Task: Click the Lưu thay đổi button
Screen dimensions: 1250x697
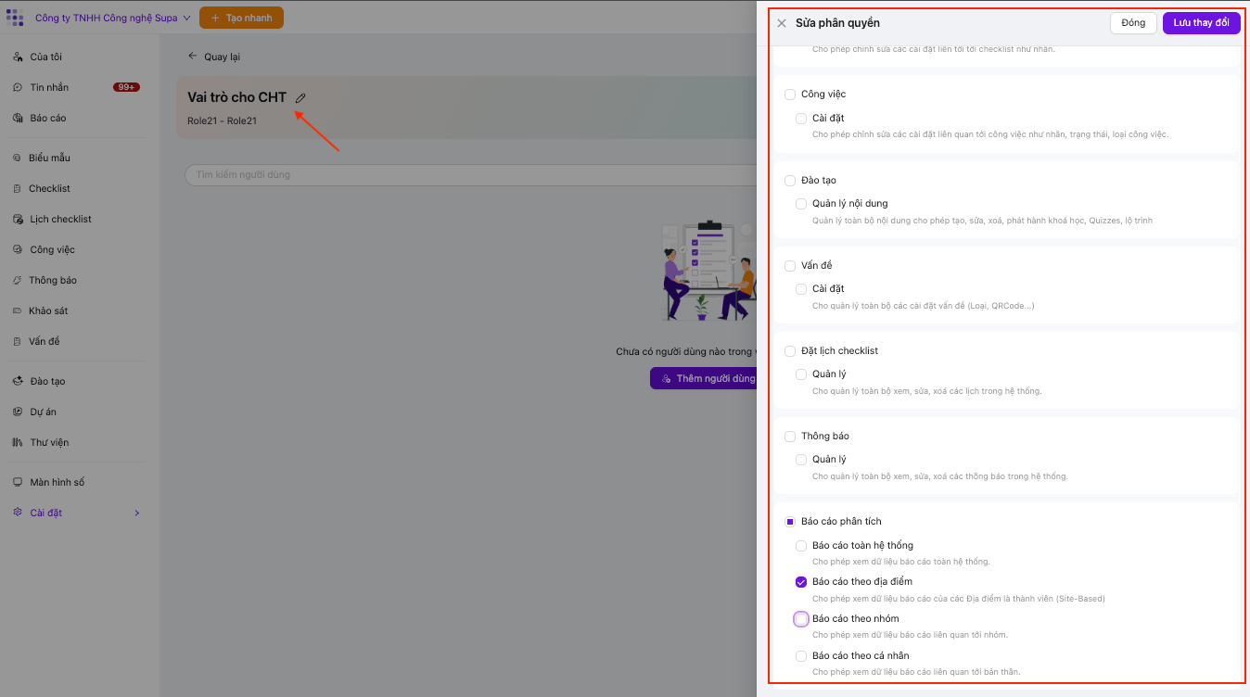Action: (x=1201, y=23)
